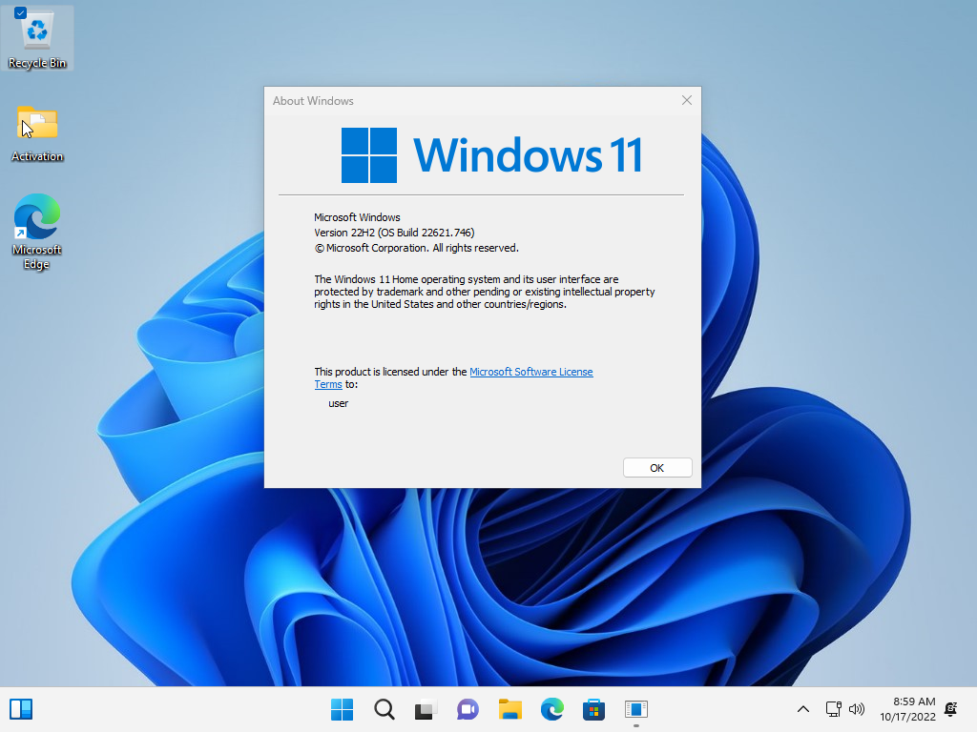Expand the hidden system tray icons chevron

coord(803,709)
